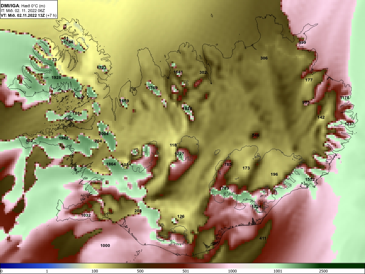Click the map value 142
The height and width of the screenshot is (274, 365).
click(321, 117)
